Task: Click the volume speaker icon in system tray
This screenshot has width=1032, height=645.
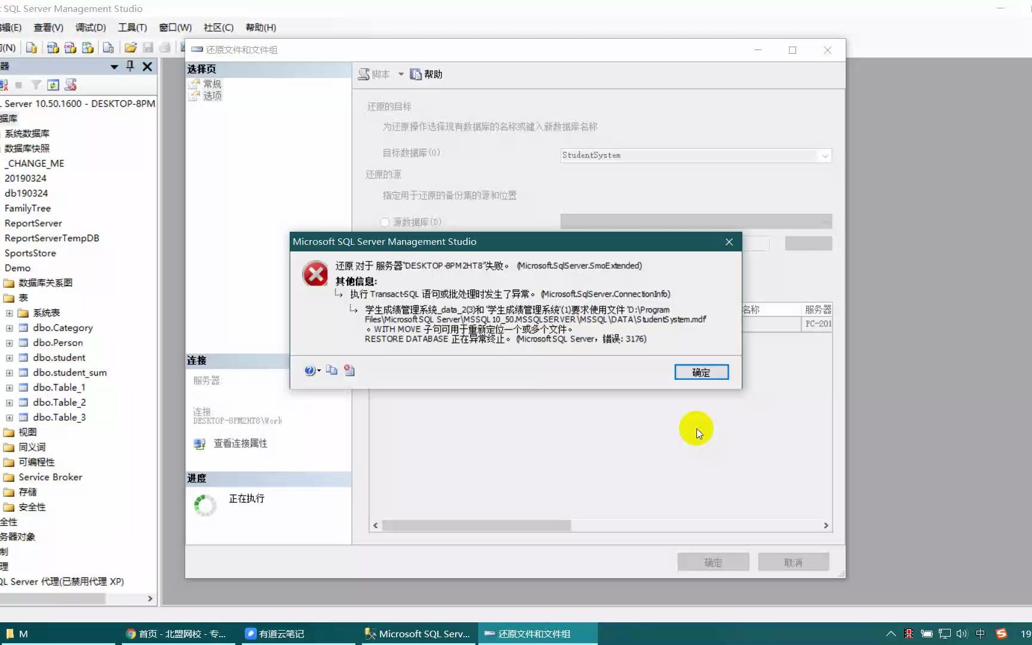Action: [962, 634]
